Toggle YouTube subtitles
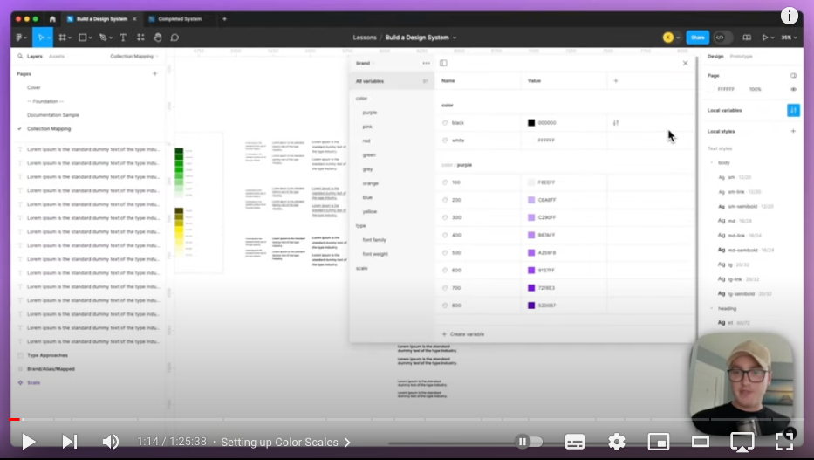Viewport: 814px width, 460px height. click(x=575, y=442)
